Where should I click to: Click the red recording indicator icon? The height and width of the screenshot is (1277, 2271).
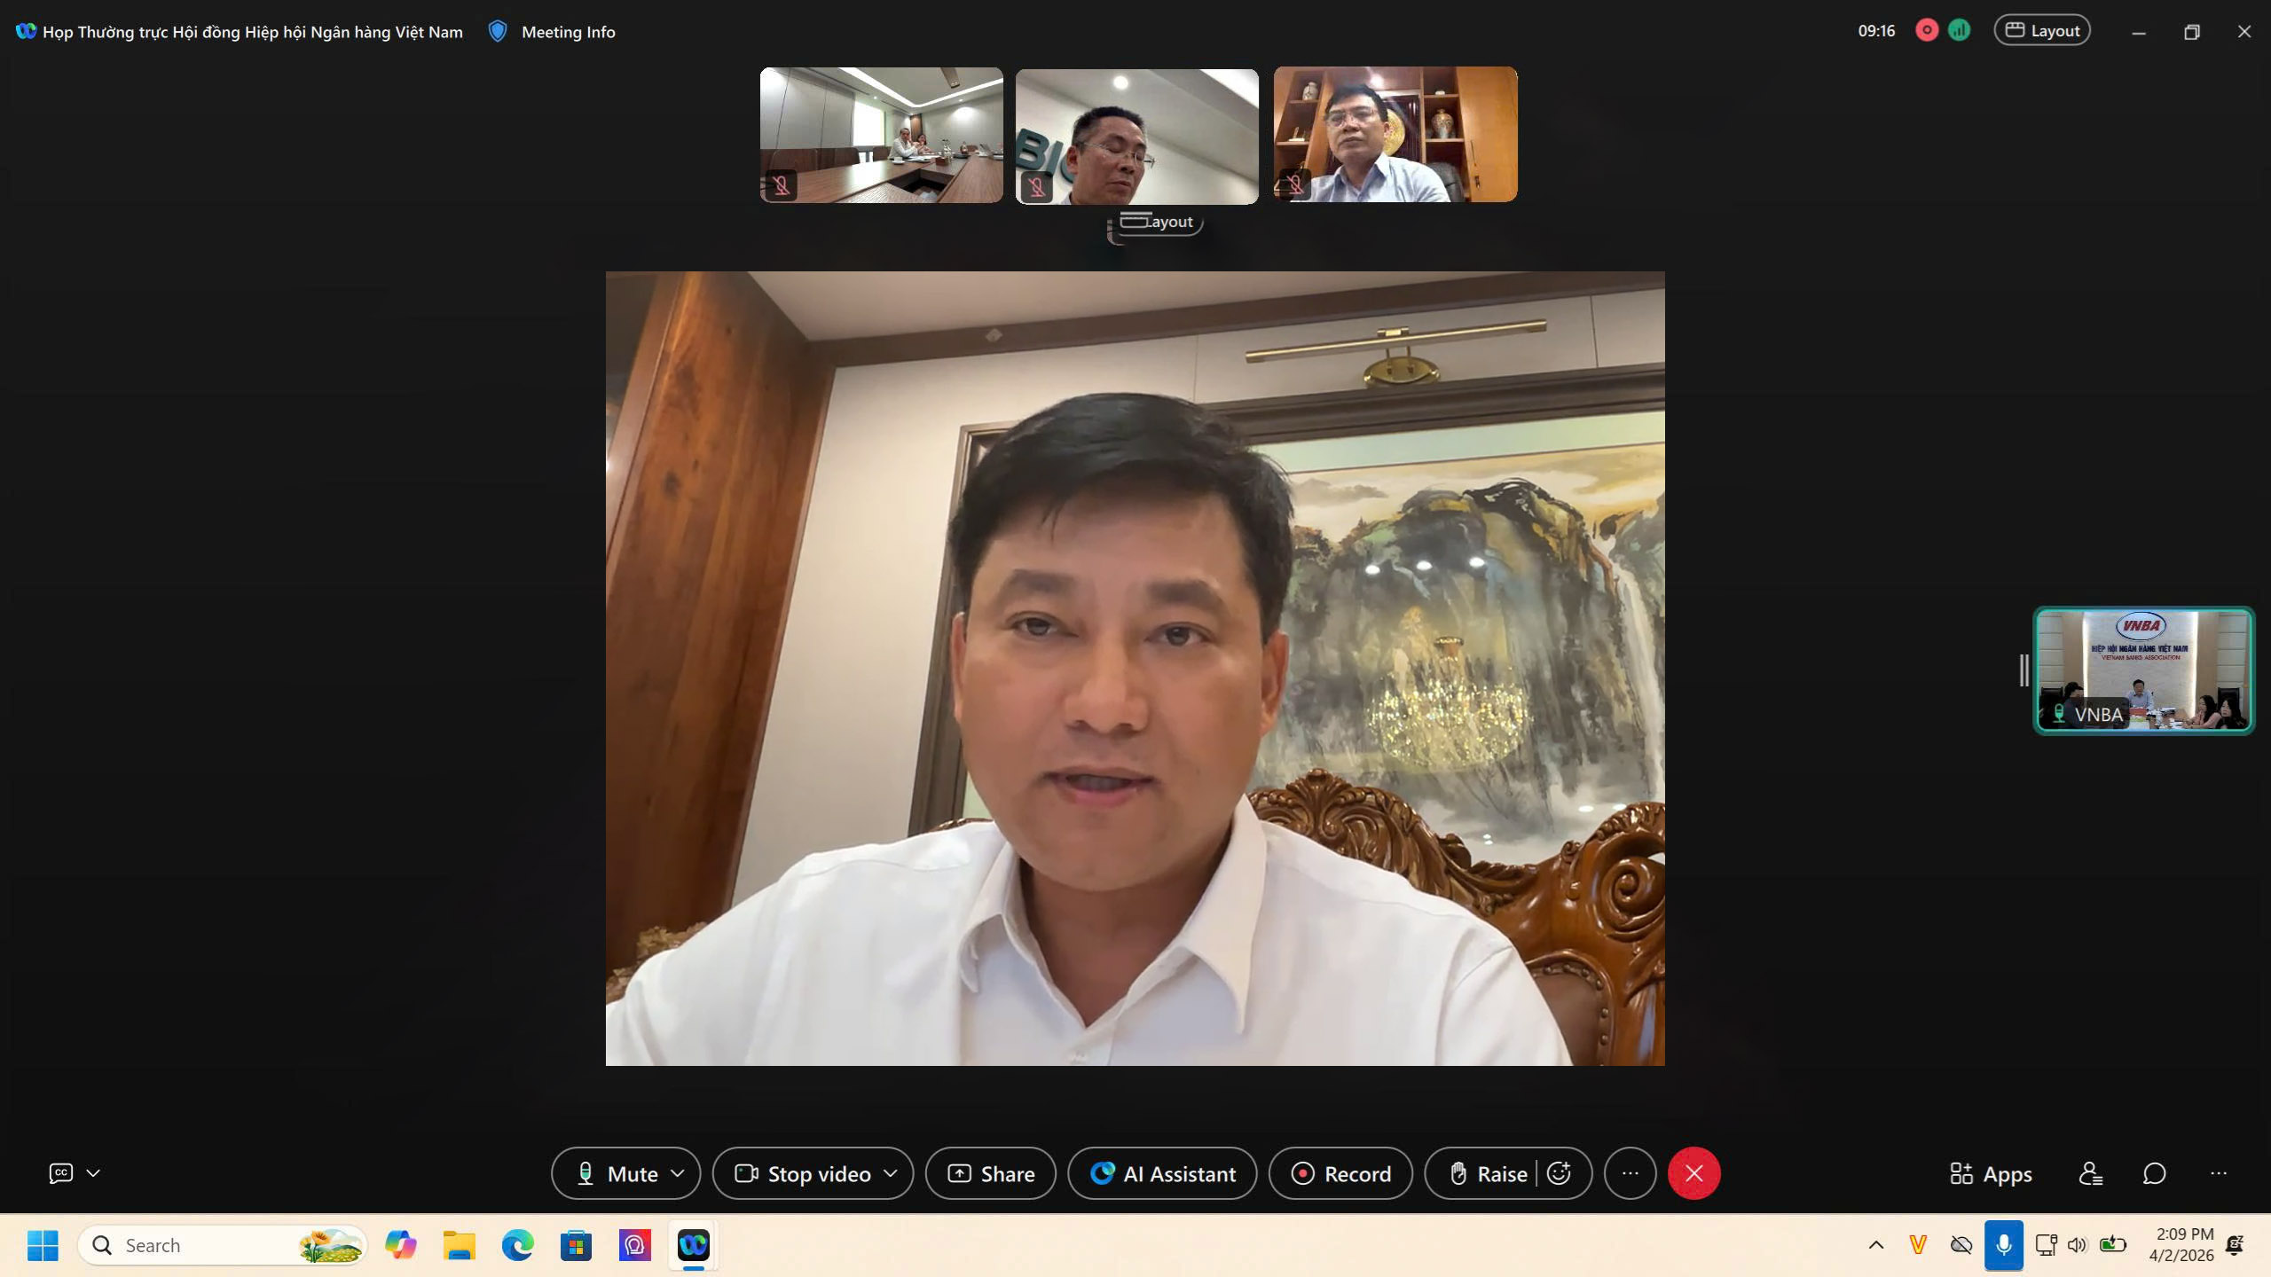(1926, 31)
